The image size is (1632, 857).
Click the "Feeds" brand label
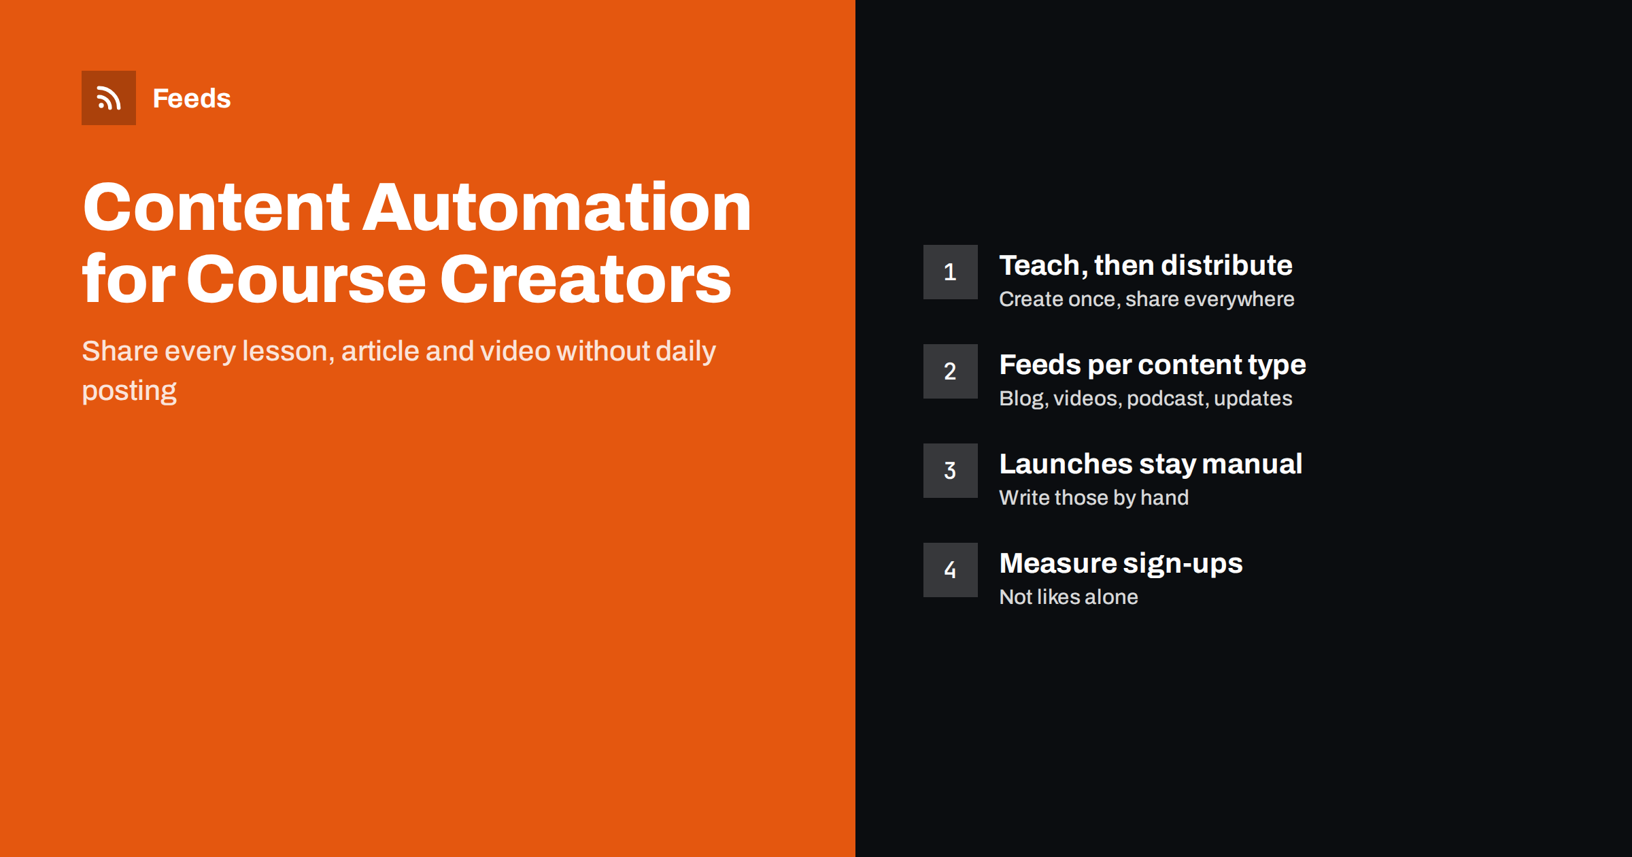(x=192, y=99)
